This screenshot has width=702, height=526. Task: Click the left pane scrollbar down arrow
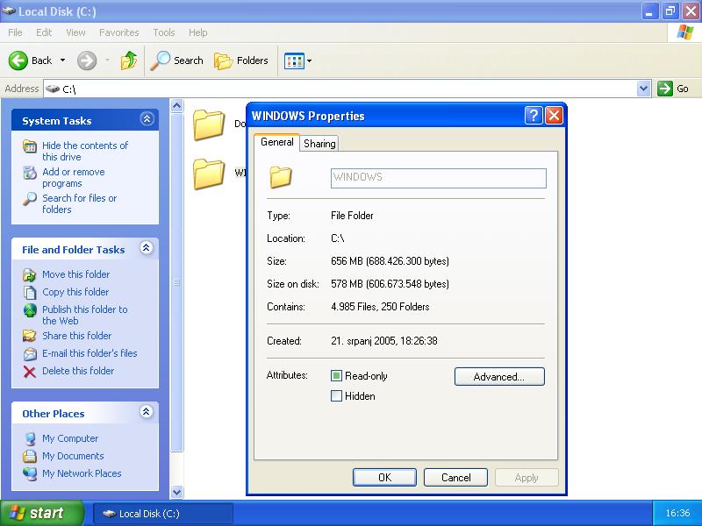point(176,492)
